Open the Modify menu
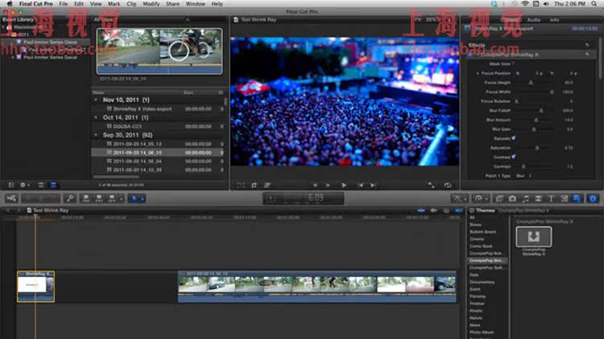 151,4
